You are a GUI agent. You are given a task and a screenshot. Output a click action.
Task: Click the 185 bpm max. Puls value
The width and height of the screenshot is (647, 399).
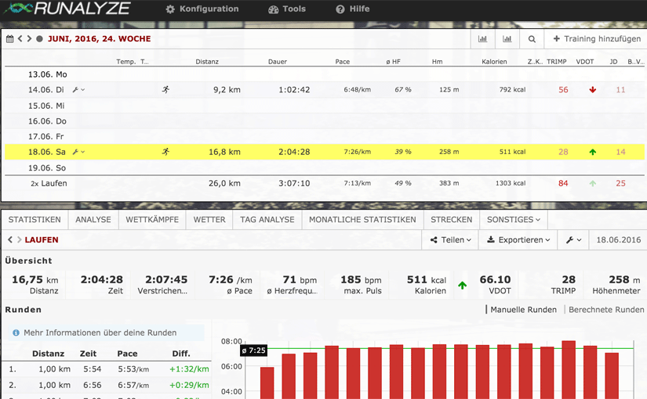coord(361,280)
